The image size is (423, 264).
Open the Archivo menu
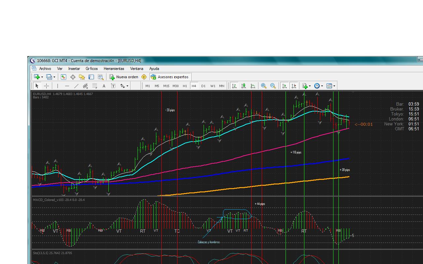point(45,69)
